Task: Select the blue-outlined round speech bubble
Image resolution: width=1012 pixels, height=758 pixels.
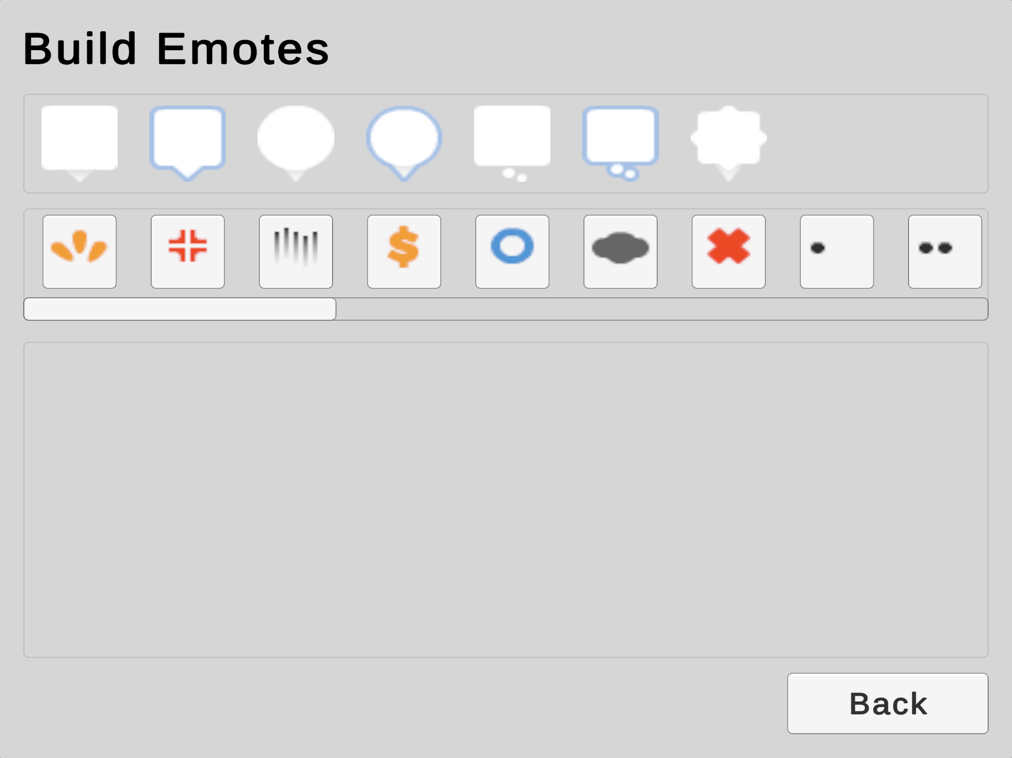Action: tap(404, 139)
